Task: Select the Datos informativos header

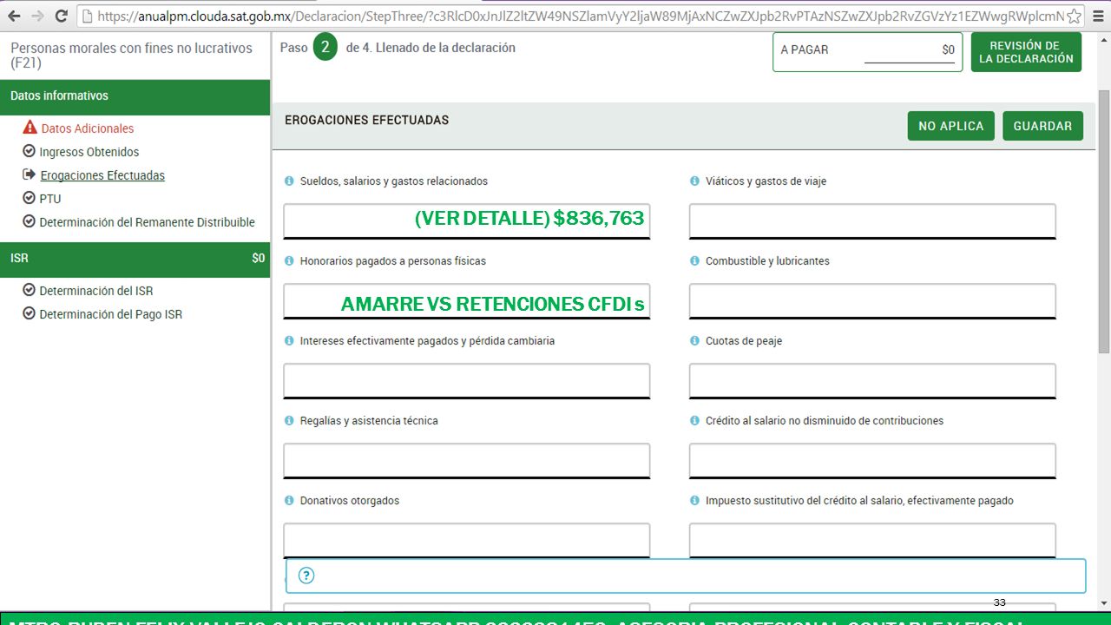Action: 135,96
